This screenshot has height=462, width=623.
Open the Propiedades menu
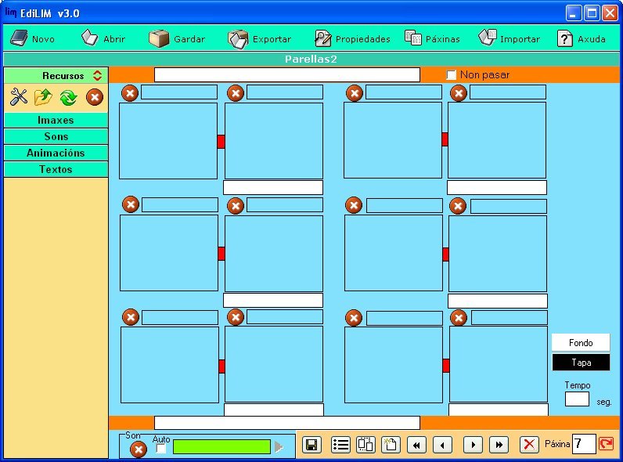pos(352,38)
